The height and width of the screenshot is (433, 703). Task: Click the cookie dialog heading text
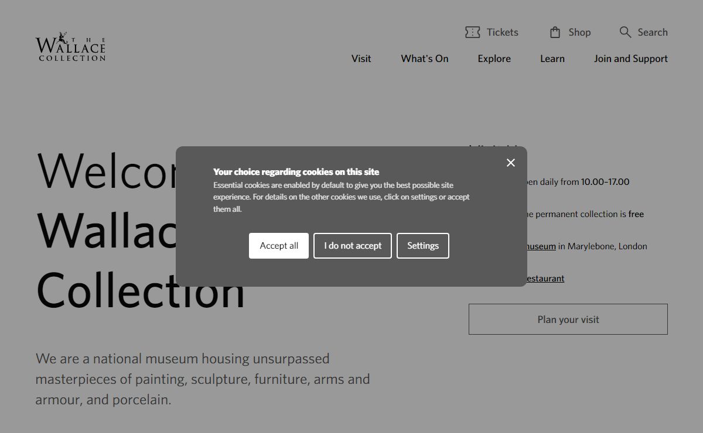296,172
